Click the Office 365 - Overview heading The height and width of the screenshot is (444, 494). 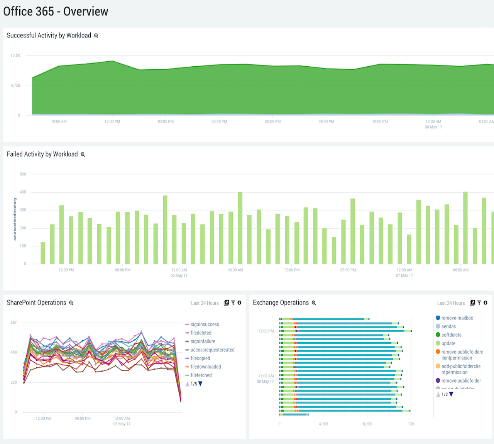56,11
